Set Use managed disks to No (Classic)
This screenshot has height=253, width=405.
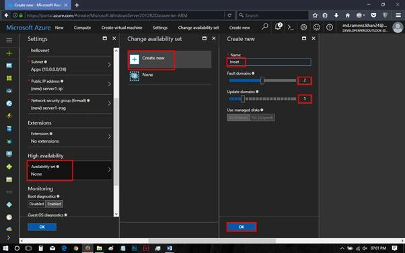click(238, 118)
